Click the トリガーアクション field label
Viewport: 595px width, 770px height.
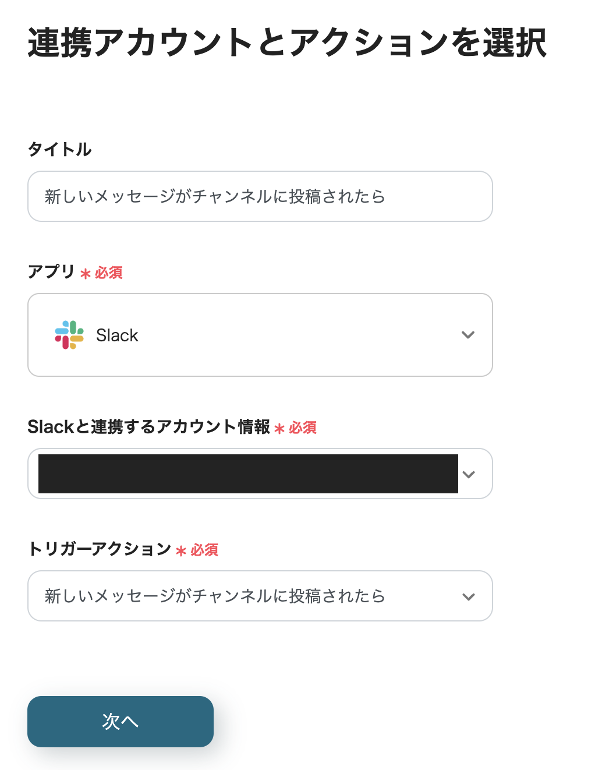pos(99,549)
